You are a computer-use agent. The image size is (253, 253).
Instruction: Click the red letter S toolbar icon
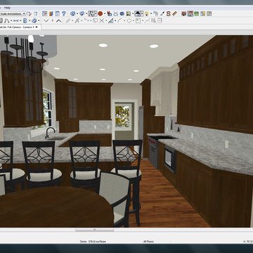(x=168, y=13)
